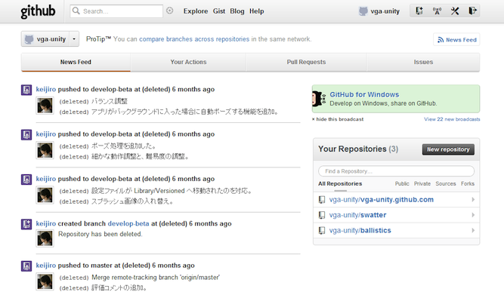504x295 pixels.
Task: Open advanced search gear icon
Action: [x=170, y=11]
